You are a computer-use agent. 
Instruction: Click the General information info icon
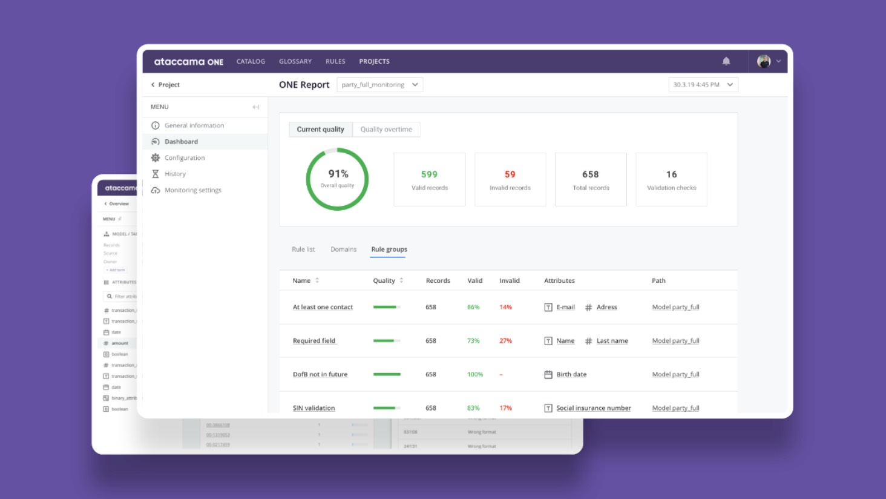point(156,125)
